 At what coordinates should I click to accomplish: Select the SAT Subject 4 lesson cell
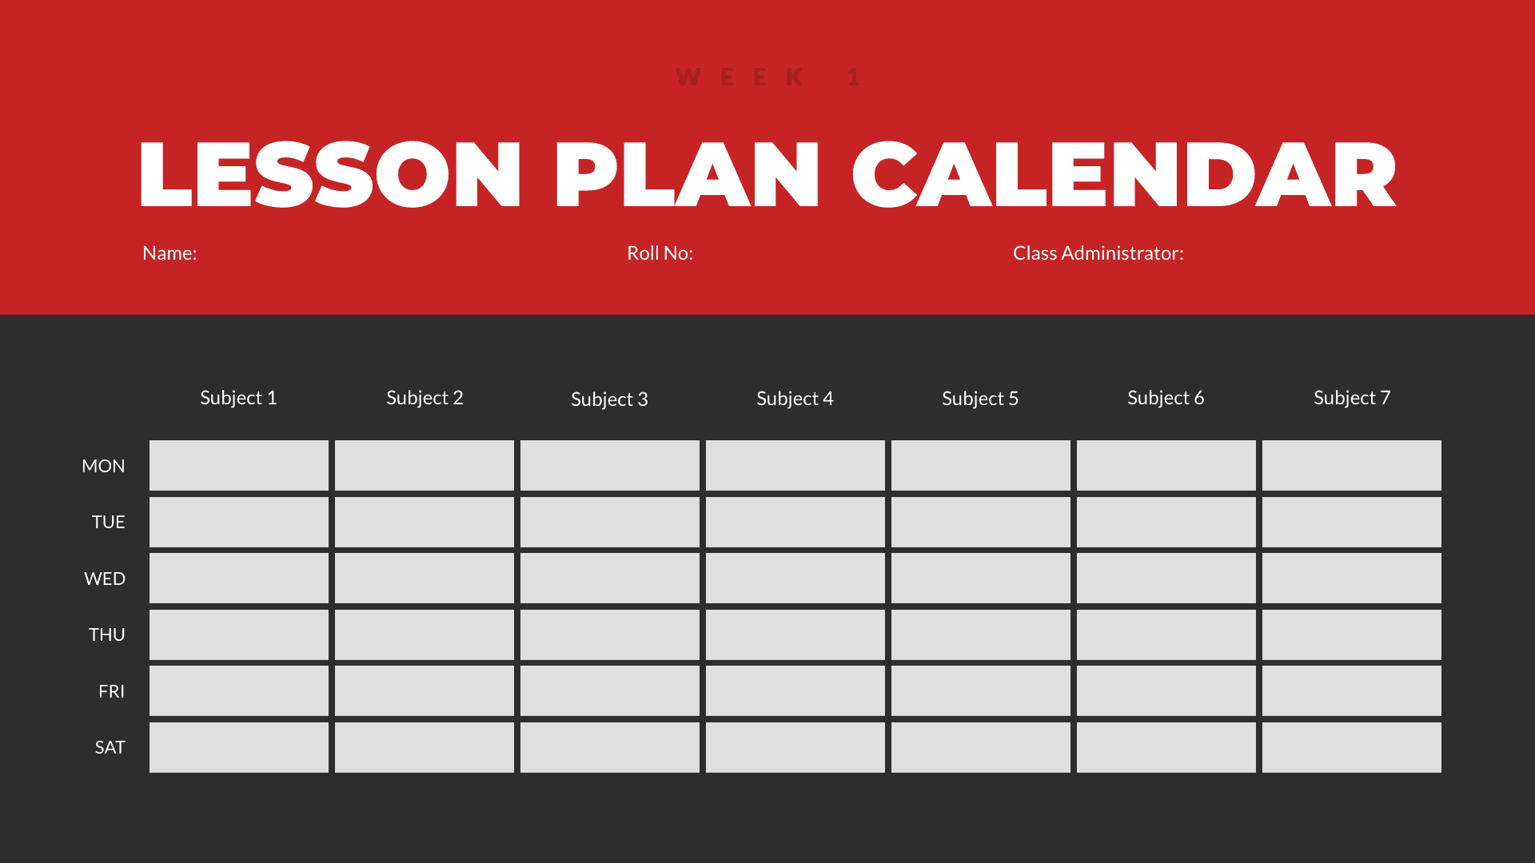[x=795, y=746]
